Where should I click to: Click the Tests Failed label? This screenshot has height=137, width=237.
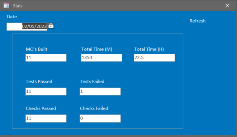pos(92,82)
